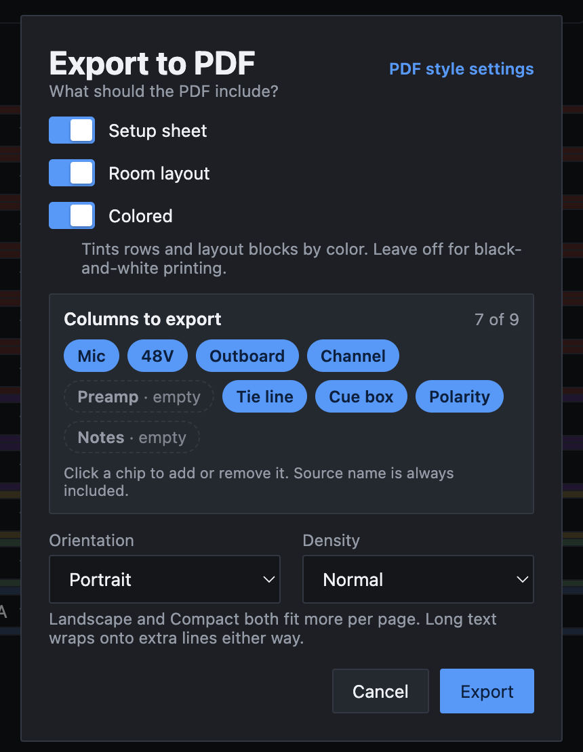Screen dimensions: 583x752
Task: Deselect the 48V column chip
Action: tap(157, 356)
